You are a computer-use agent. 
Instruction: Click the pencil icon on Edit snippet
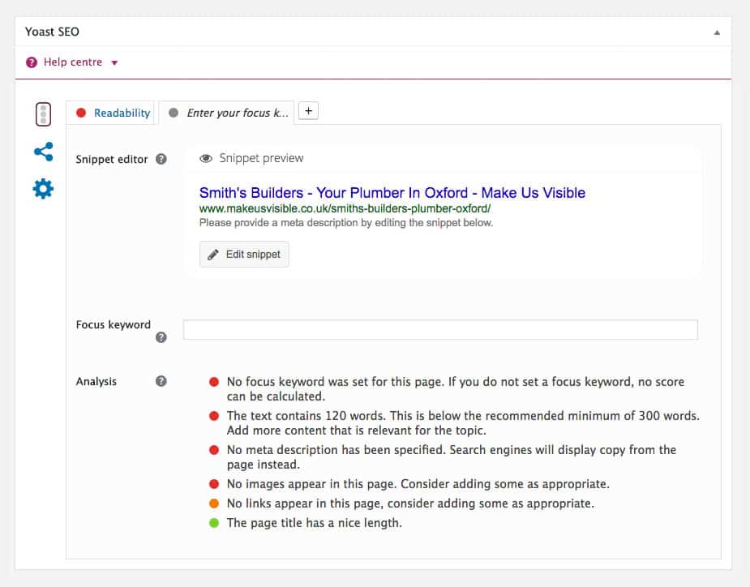(x=213, y=255)
